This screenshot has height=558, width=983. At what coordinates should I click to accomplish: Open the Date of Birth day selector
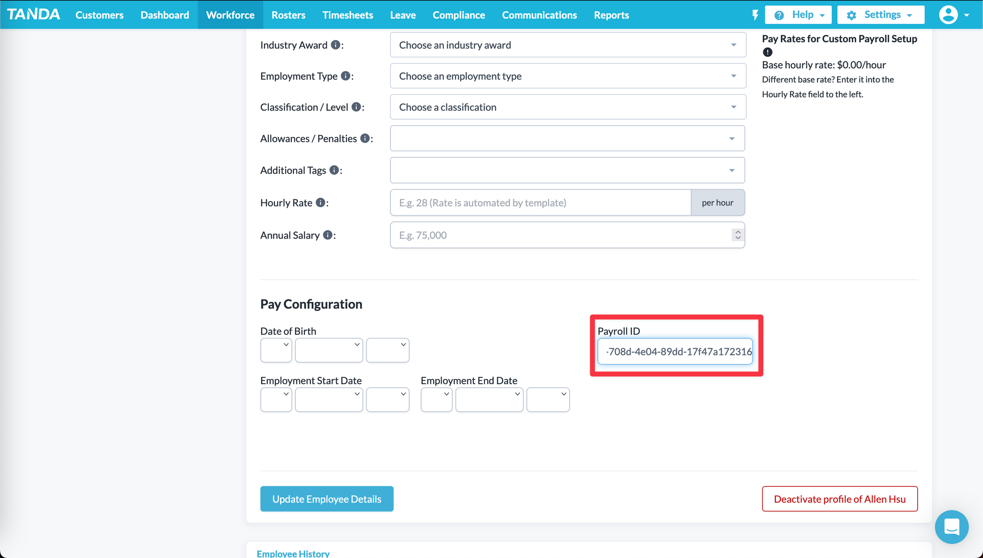click(276, 350)
